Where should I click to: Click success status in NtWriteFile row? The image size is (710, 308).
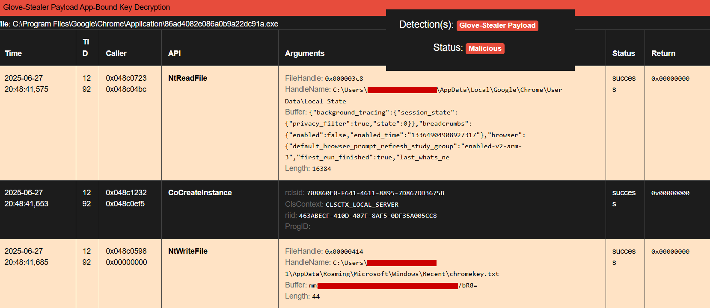click(624, 257)
